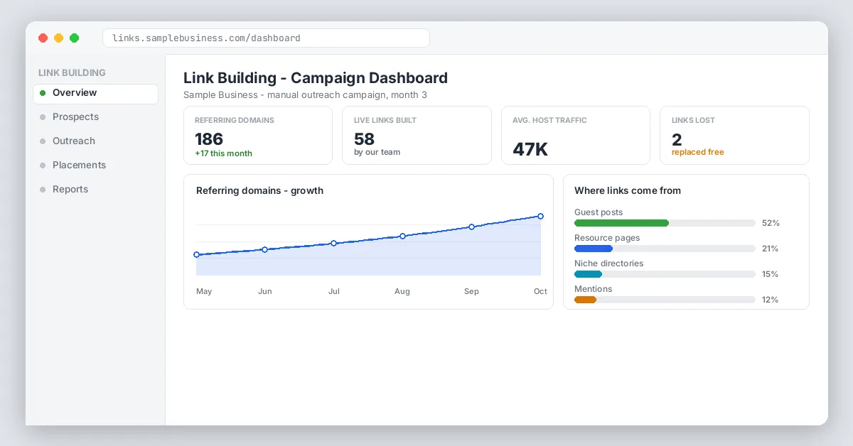Select the Jul data point on chart
853x446 pixels.
tap(333, 243)
